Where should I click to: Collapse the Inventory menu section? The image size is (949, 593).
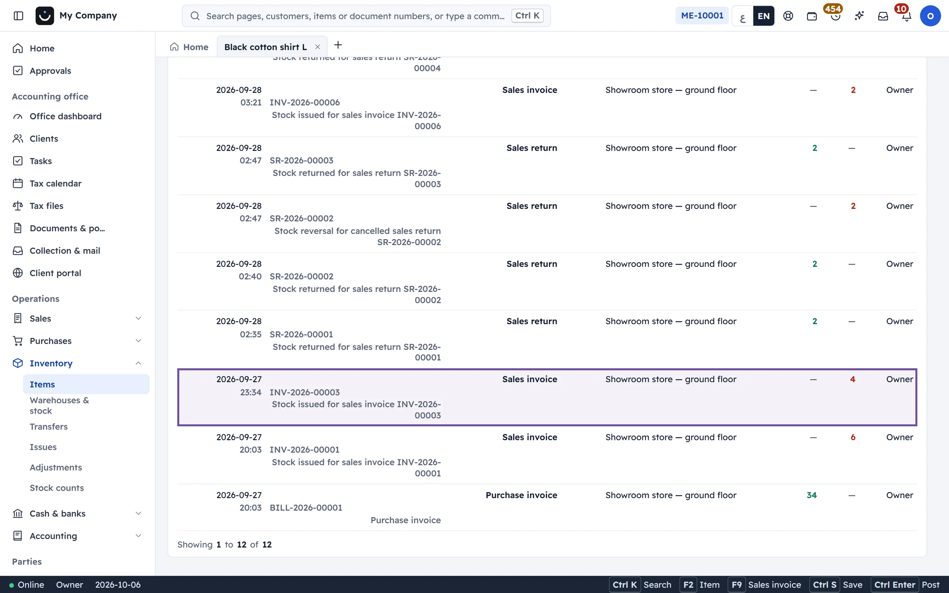[77, 363]
